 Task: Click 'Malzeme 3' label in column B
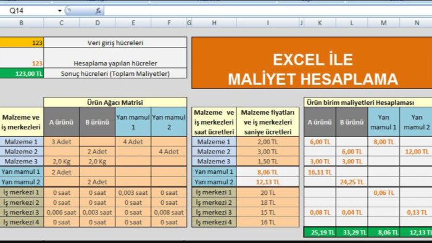[x=22, y=161]
